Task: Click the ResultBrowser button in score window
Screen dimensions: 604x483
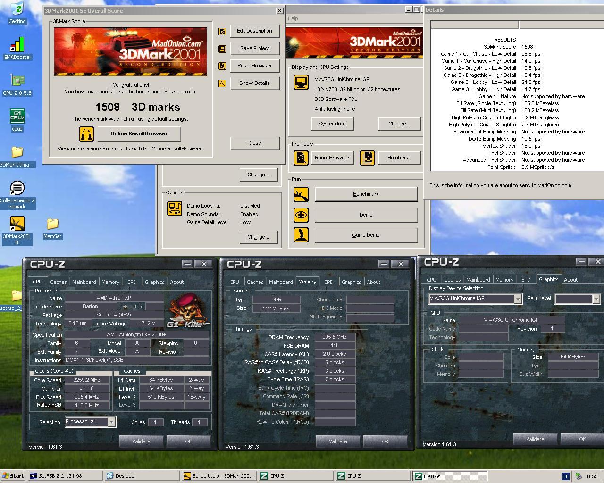Action: [255, 66]
